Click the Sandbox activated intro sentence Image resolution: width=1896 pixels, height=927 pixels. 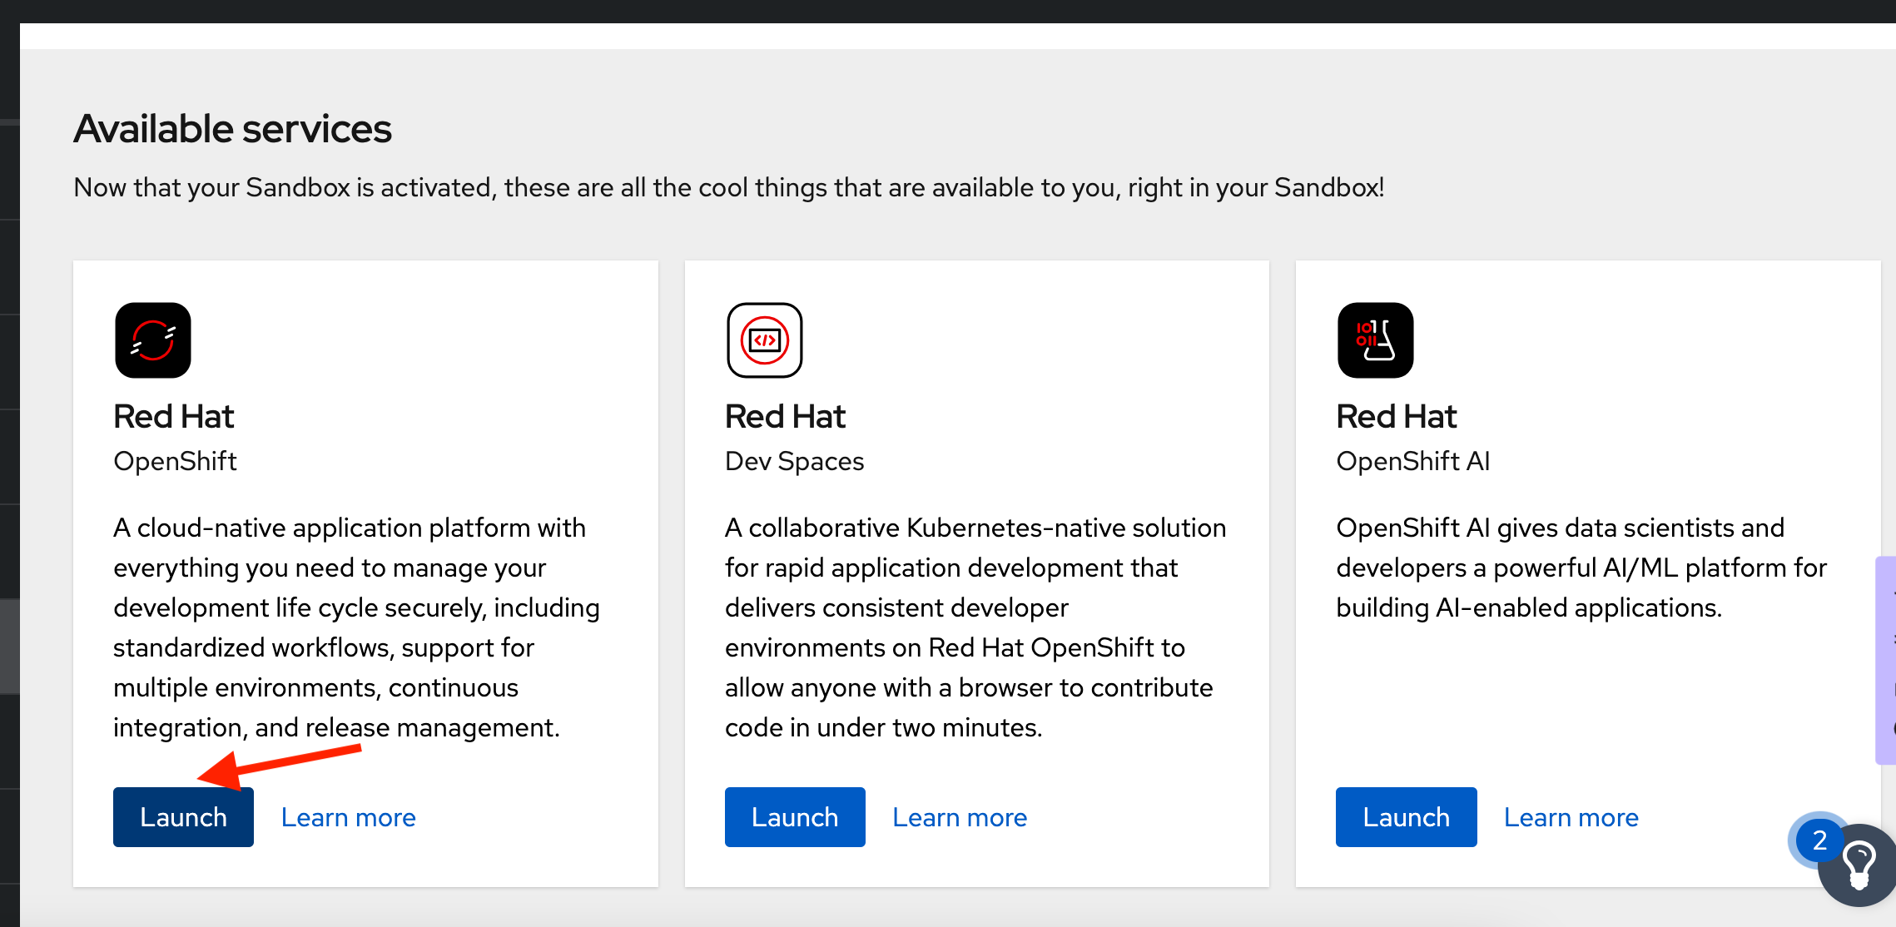[728, 188]
